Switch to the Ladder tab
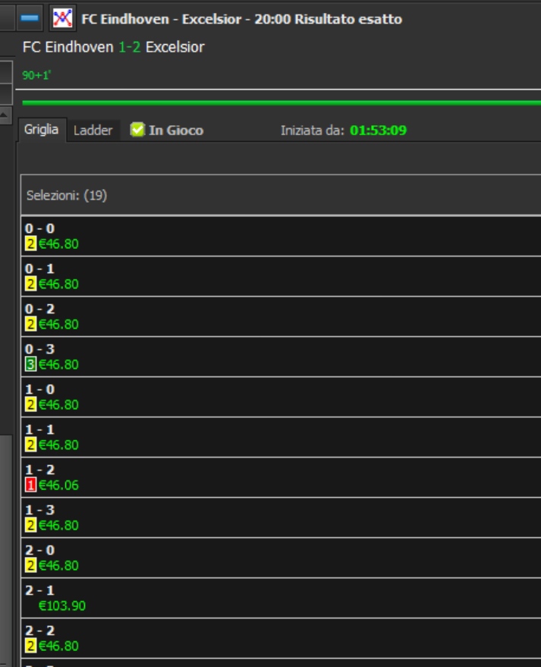 pos(93,131)
